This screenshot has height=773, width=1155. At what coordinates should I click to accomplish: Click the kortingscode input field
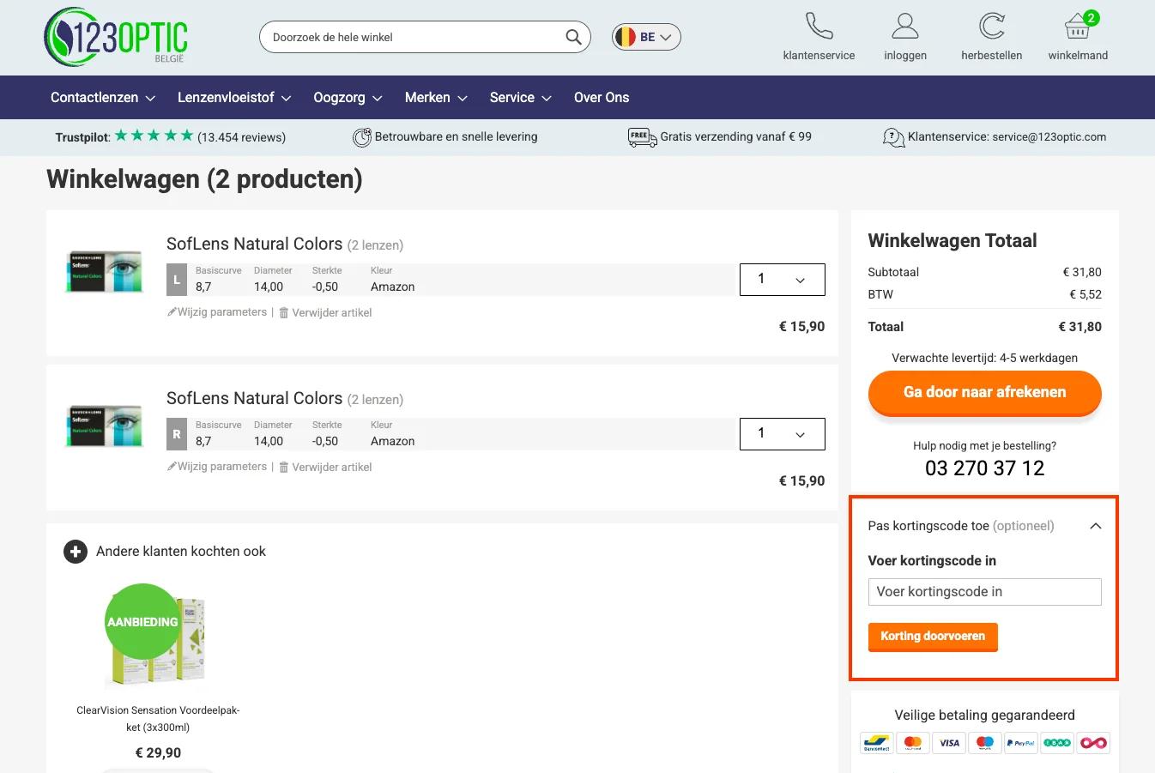[984, 591]
